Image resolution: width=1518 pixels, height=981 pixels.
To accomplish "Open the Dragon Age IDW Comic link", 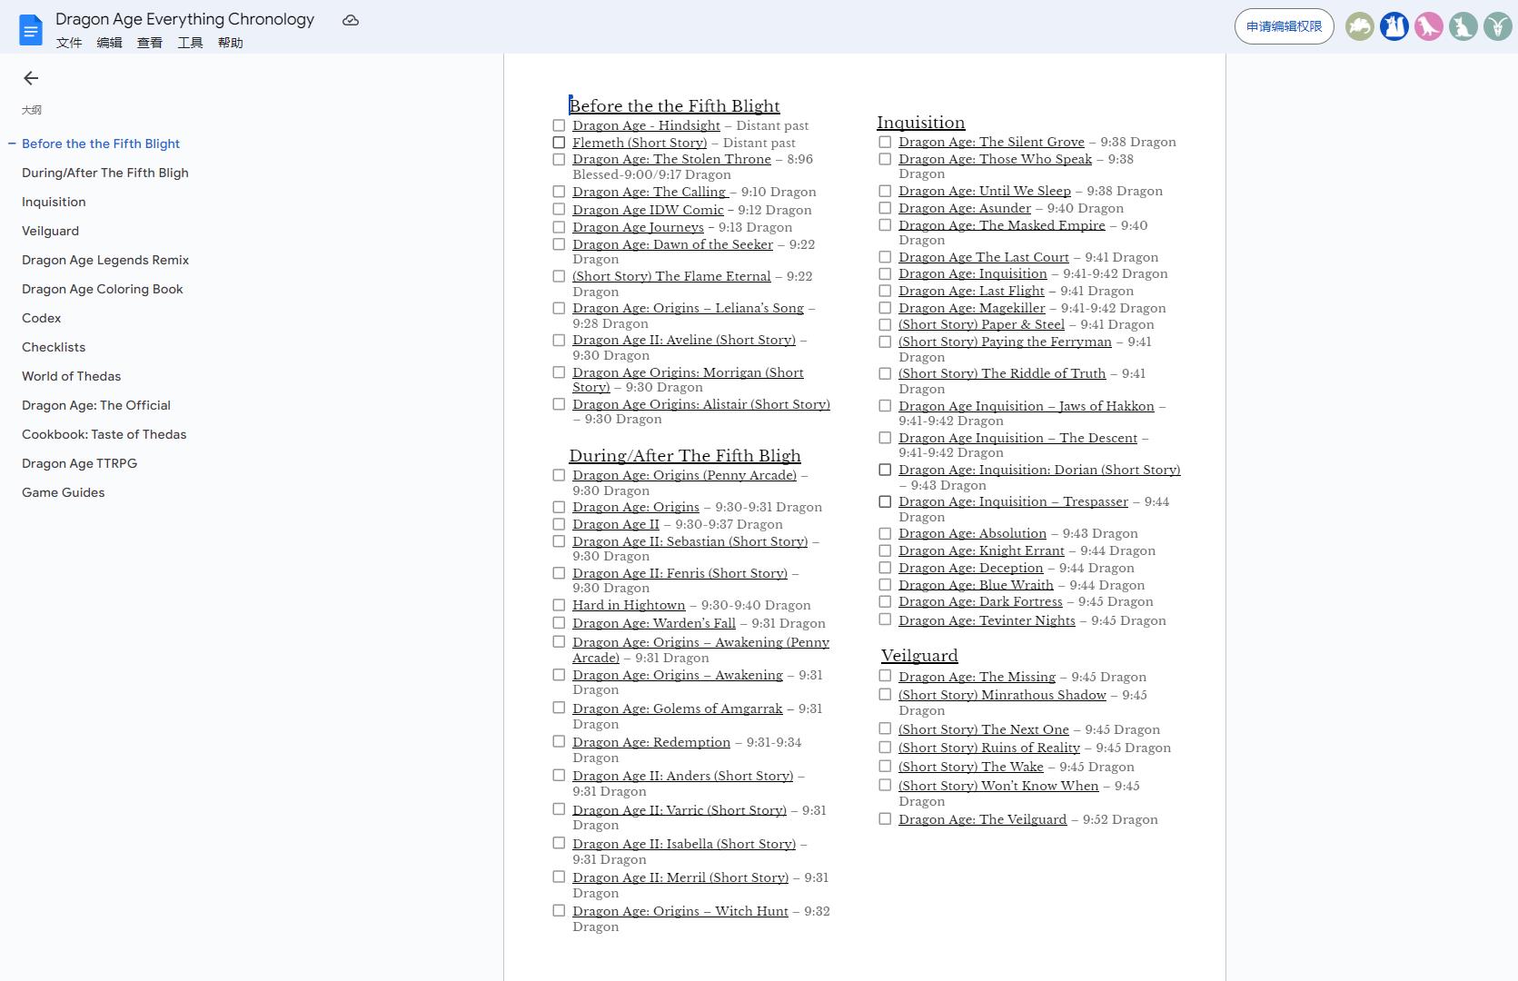I will 648,210.
